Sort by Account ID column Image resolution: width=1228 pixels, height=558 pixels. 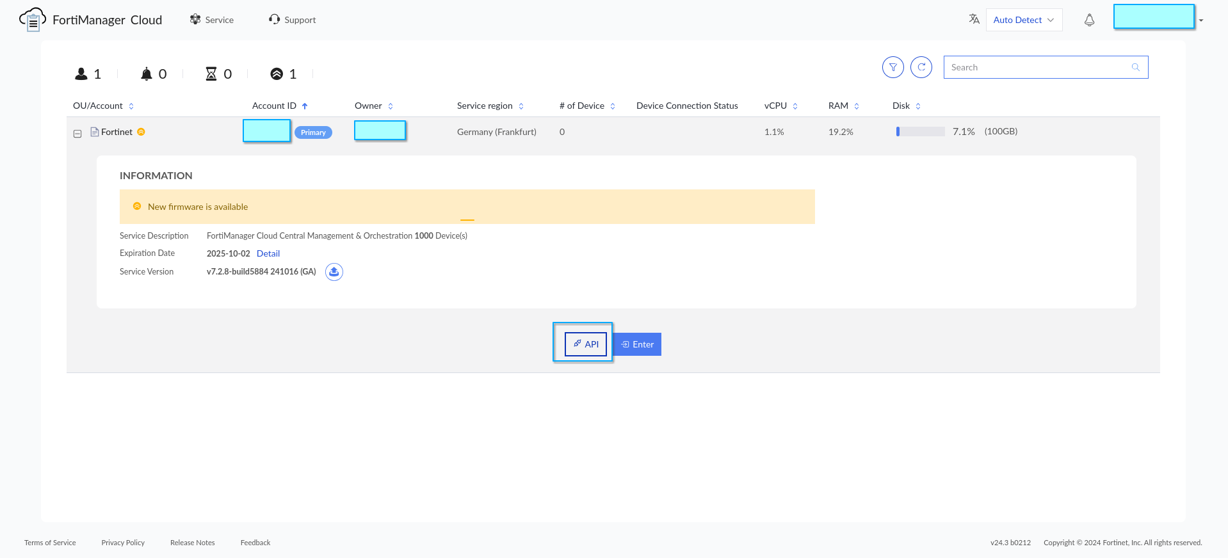pyautogui.click(x=305, y=106)
